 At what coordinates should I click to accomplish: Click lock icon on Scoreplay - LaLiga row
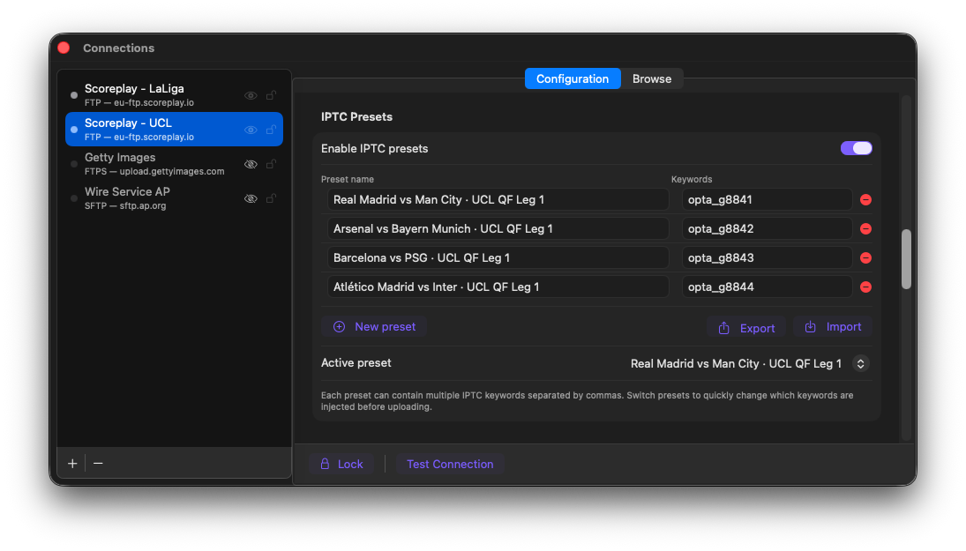(271, 95)
